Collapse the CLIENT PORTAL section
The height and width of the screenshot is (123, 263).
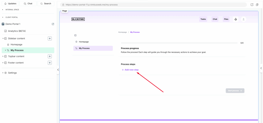point(3,17)
